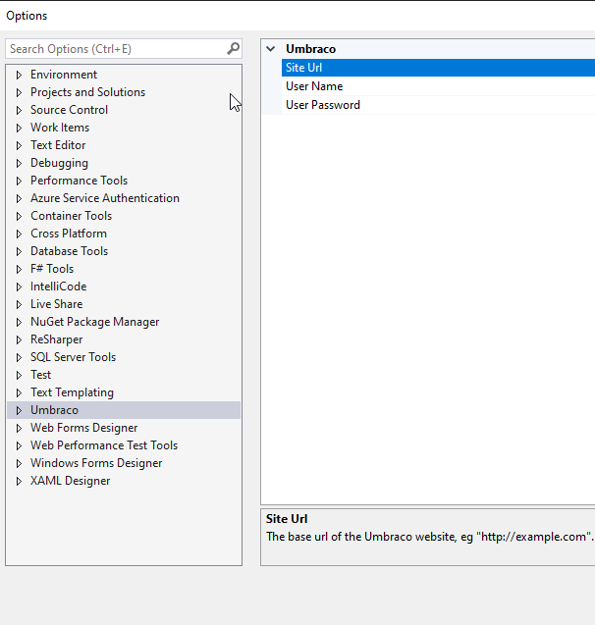Open the Source Control options
Screen dimensions: 595x625
pos(69,110)
